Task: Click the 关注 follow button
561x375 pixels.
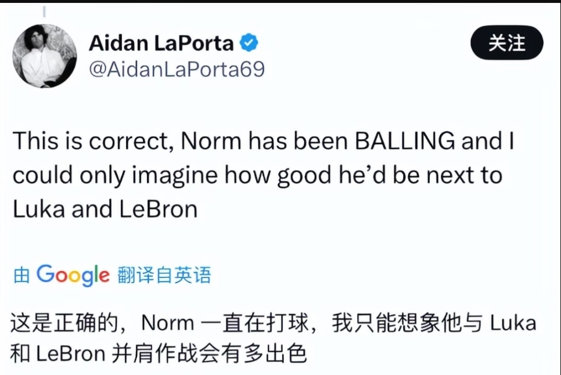Action: pos(506,44)
